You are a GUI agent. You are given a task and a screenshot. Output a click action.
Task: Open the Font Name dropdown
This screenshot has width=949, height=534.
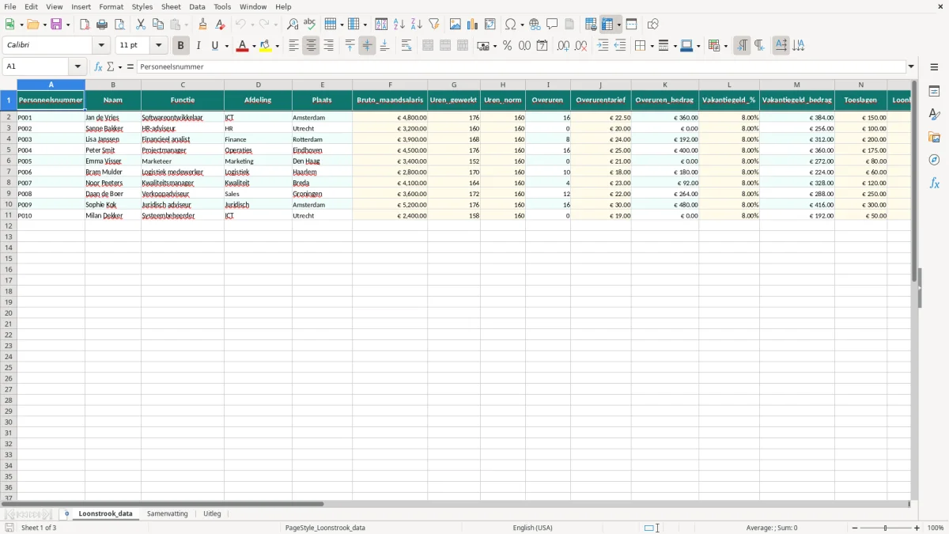[x=102, y=46]
